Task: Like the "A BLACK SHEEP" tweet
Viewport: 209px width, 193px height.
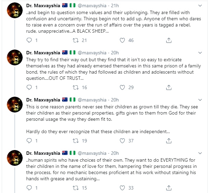Action: tap(123, 41)
